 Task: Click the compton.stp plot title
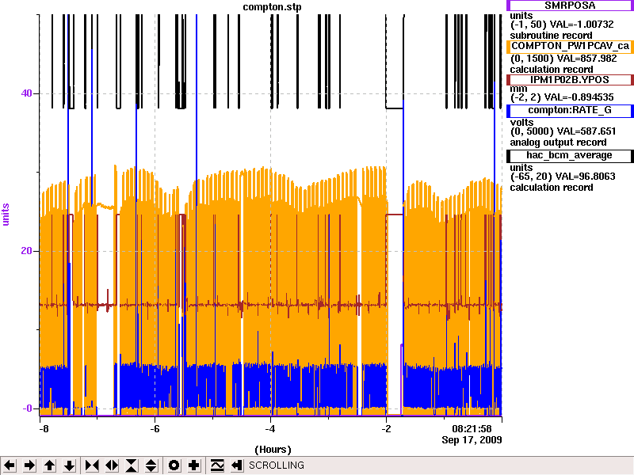(x=272, y=7)
